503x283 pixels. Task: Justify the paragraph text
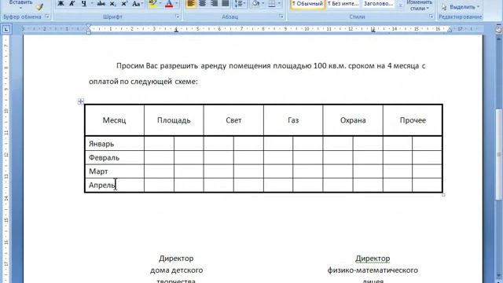(226, 3)
